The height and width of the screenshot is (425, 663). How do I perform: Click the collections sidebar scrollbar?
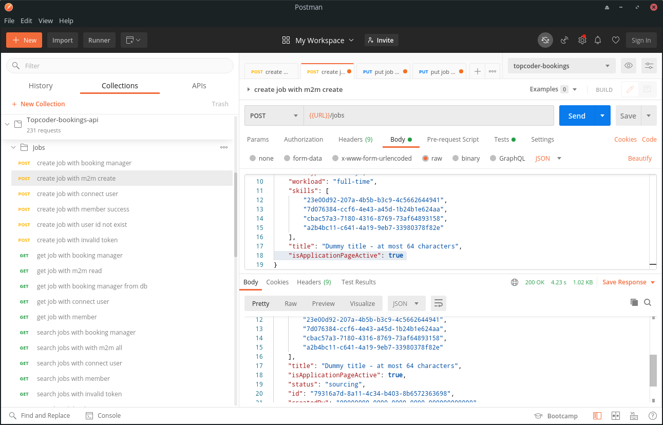pos(236,215)
